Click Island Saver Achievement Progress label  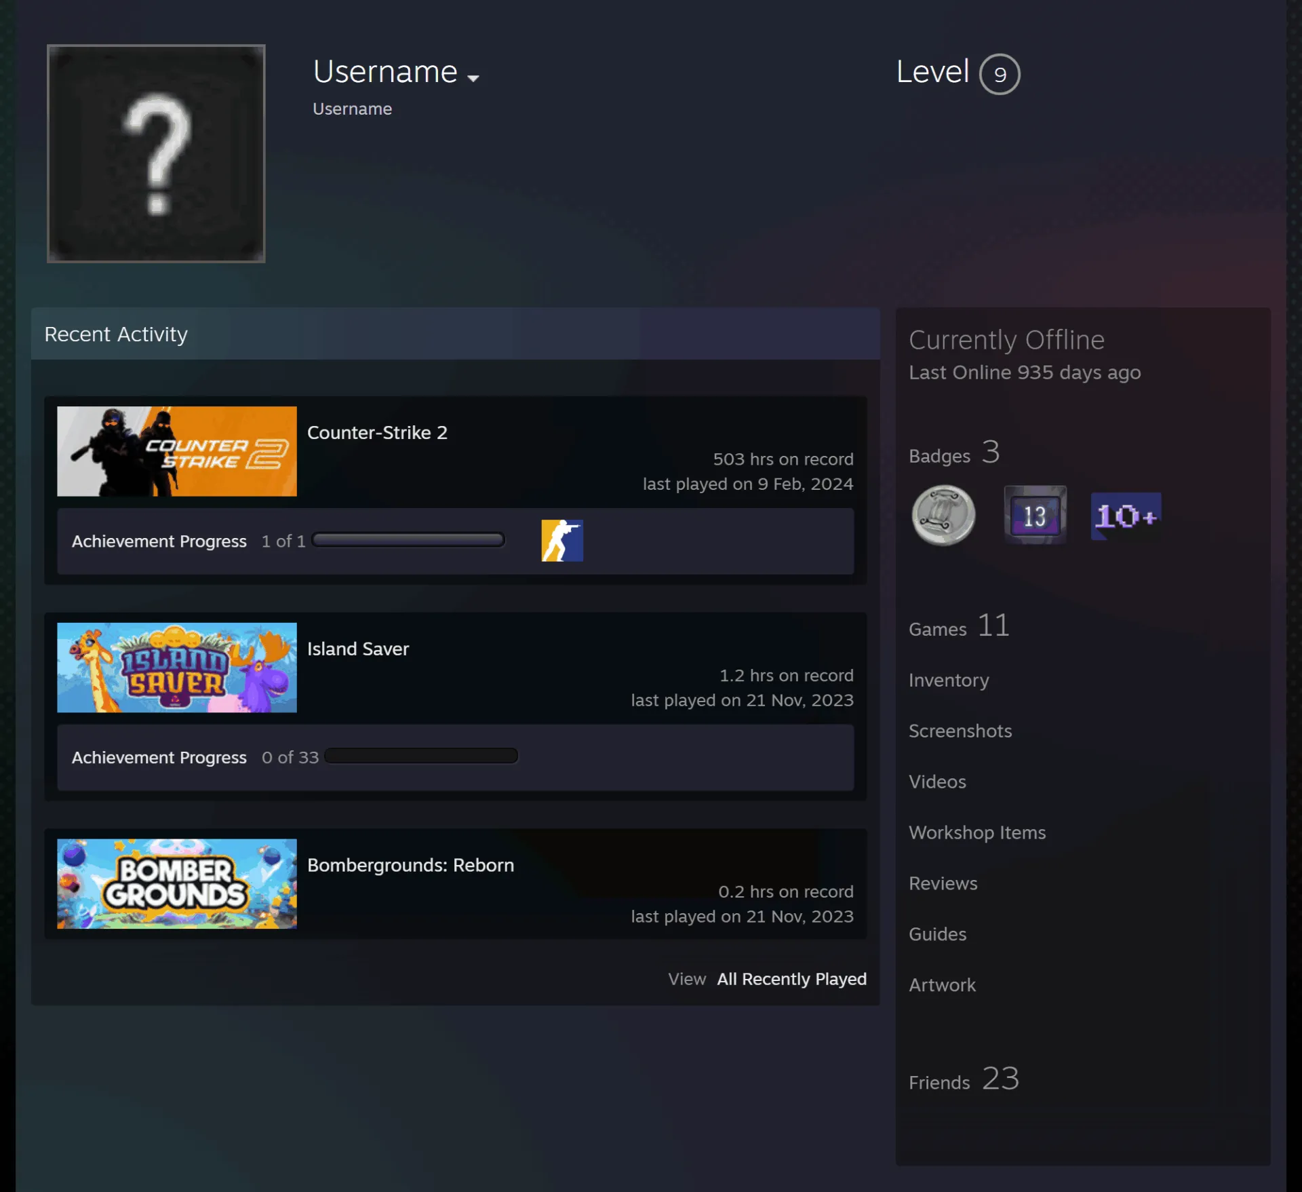(159, 758)
